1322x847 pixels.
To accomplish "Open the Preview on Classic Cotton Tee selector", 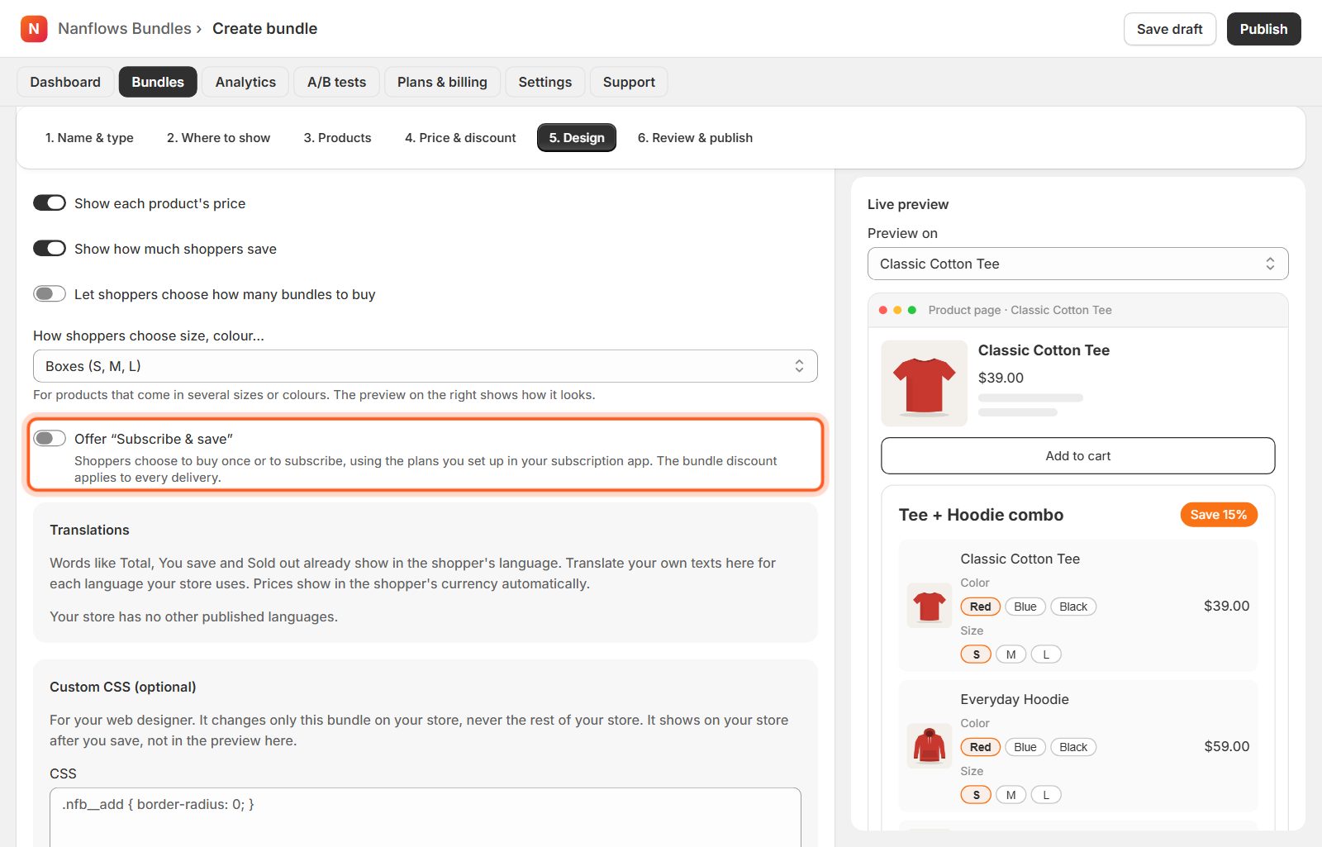I will click(1078, 264).
